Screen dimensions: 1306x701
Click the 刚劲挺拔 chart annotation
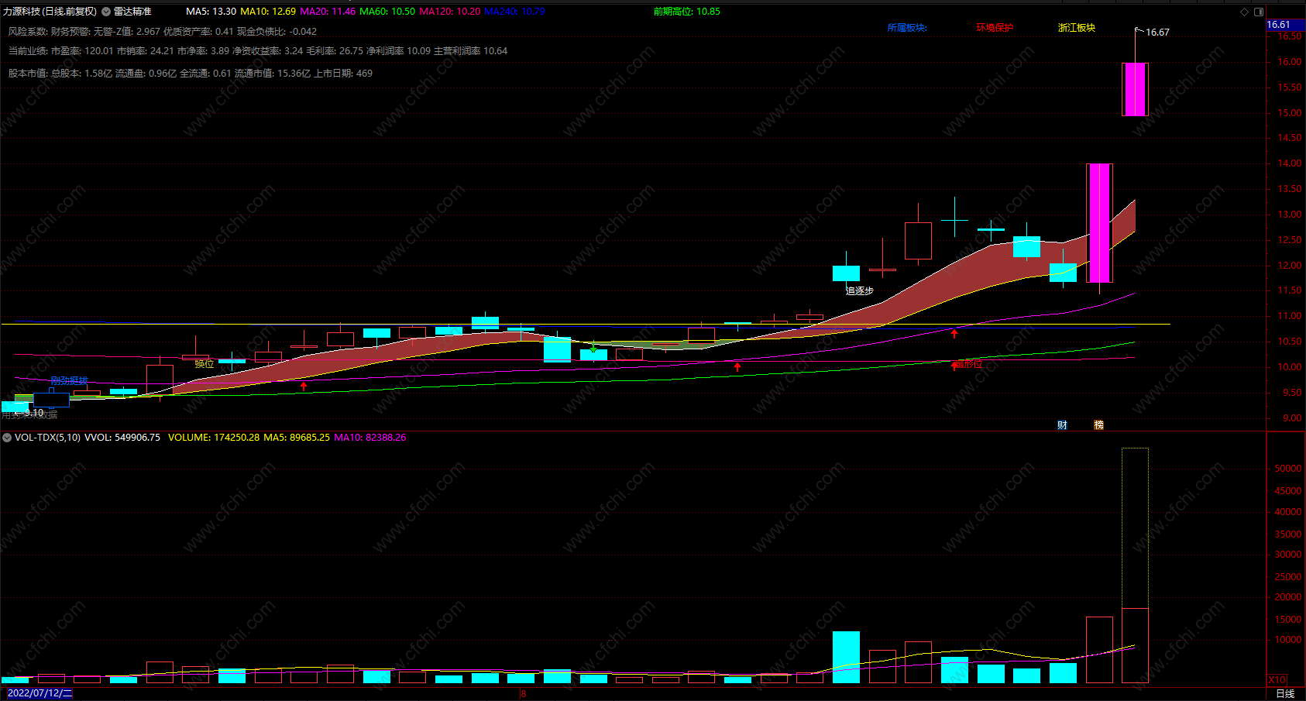click(x=69, y=381)
